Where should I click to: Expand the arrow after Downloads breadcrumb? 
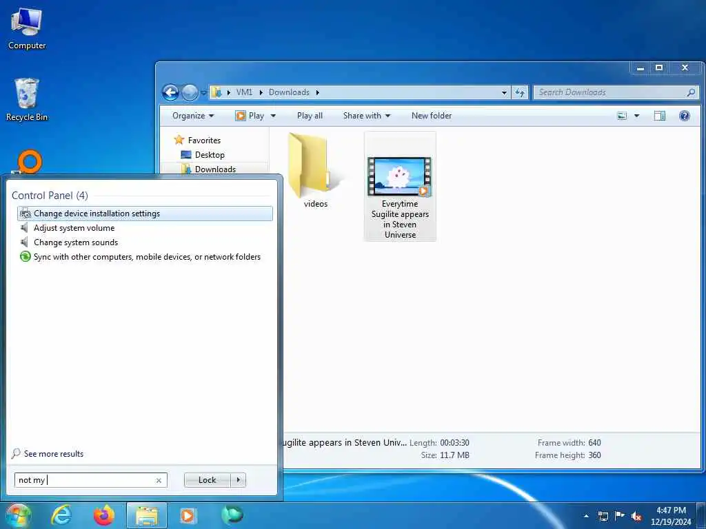(317, 92)
